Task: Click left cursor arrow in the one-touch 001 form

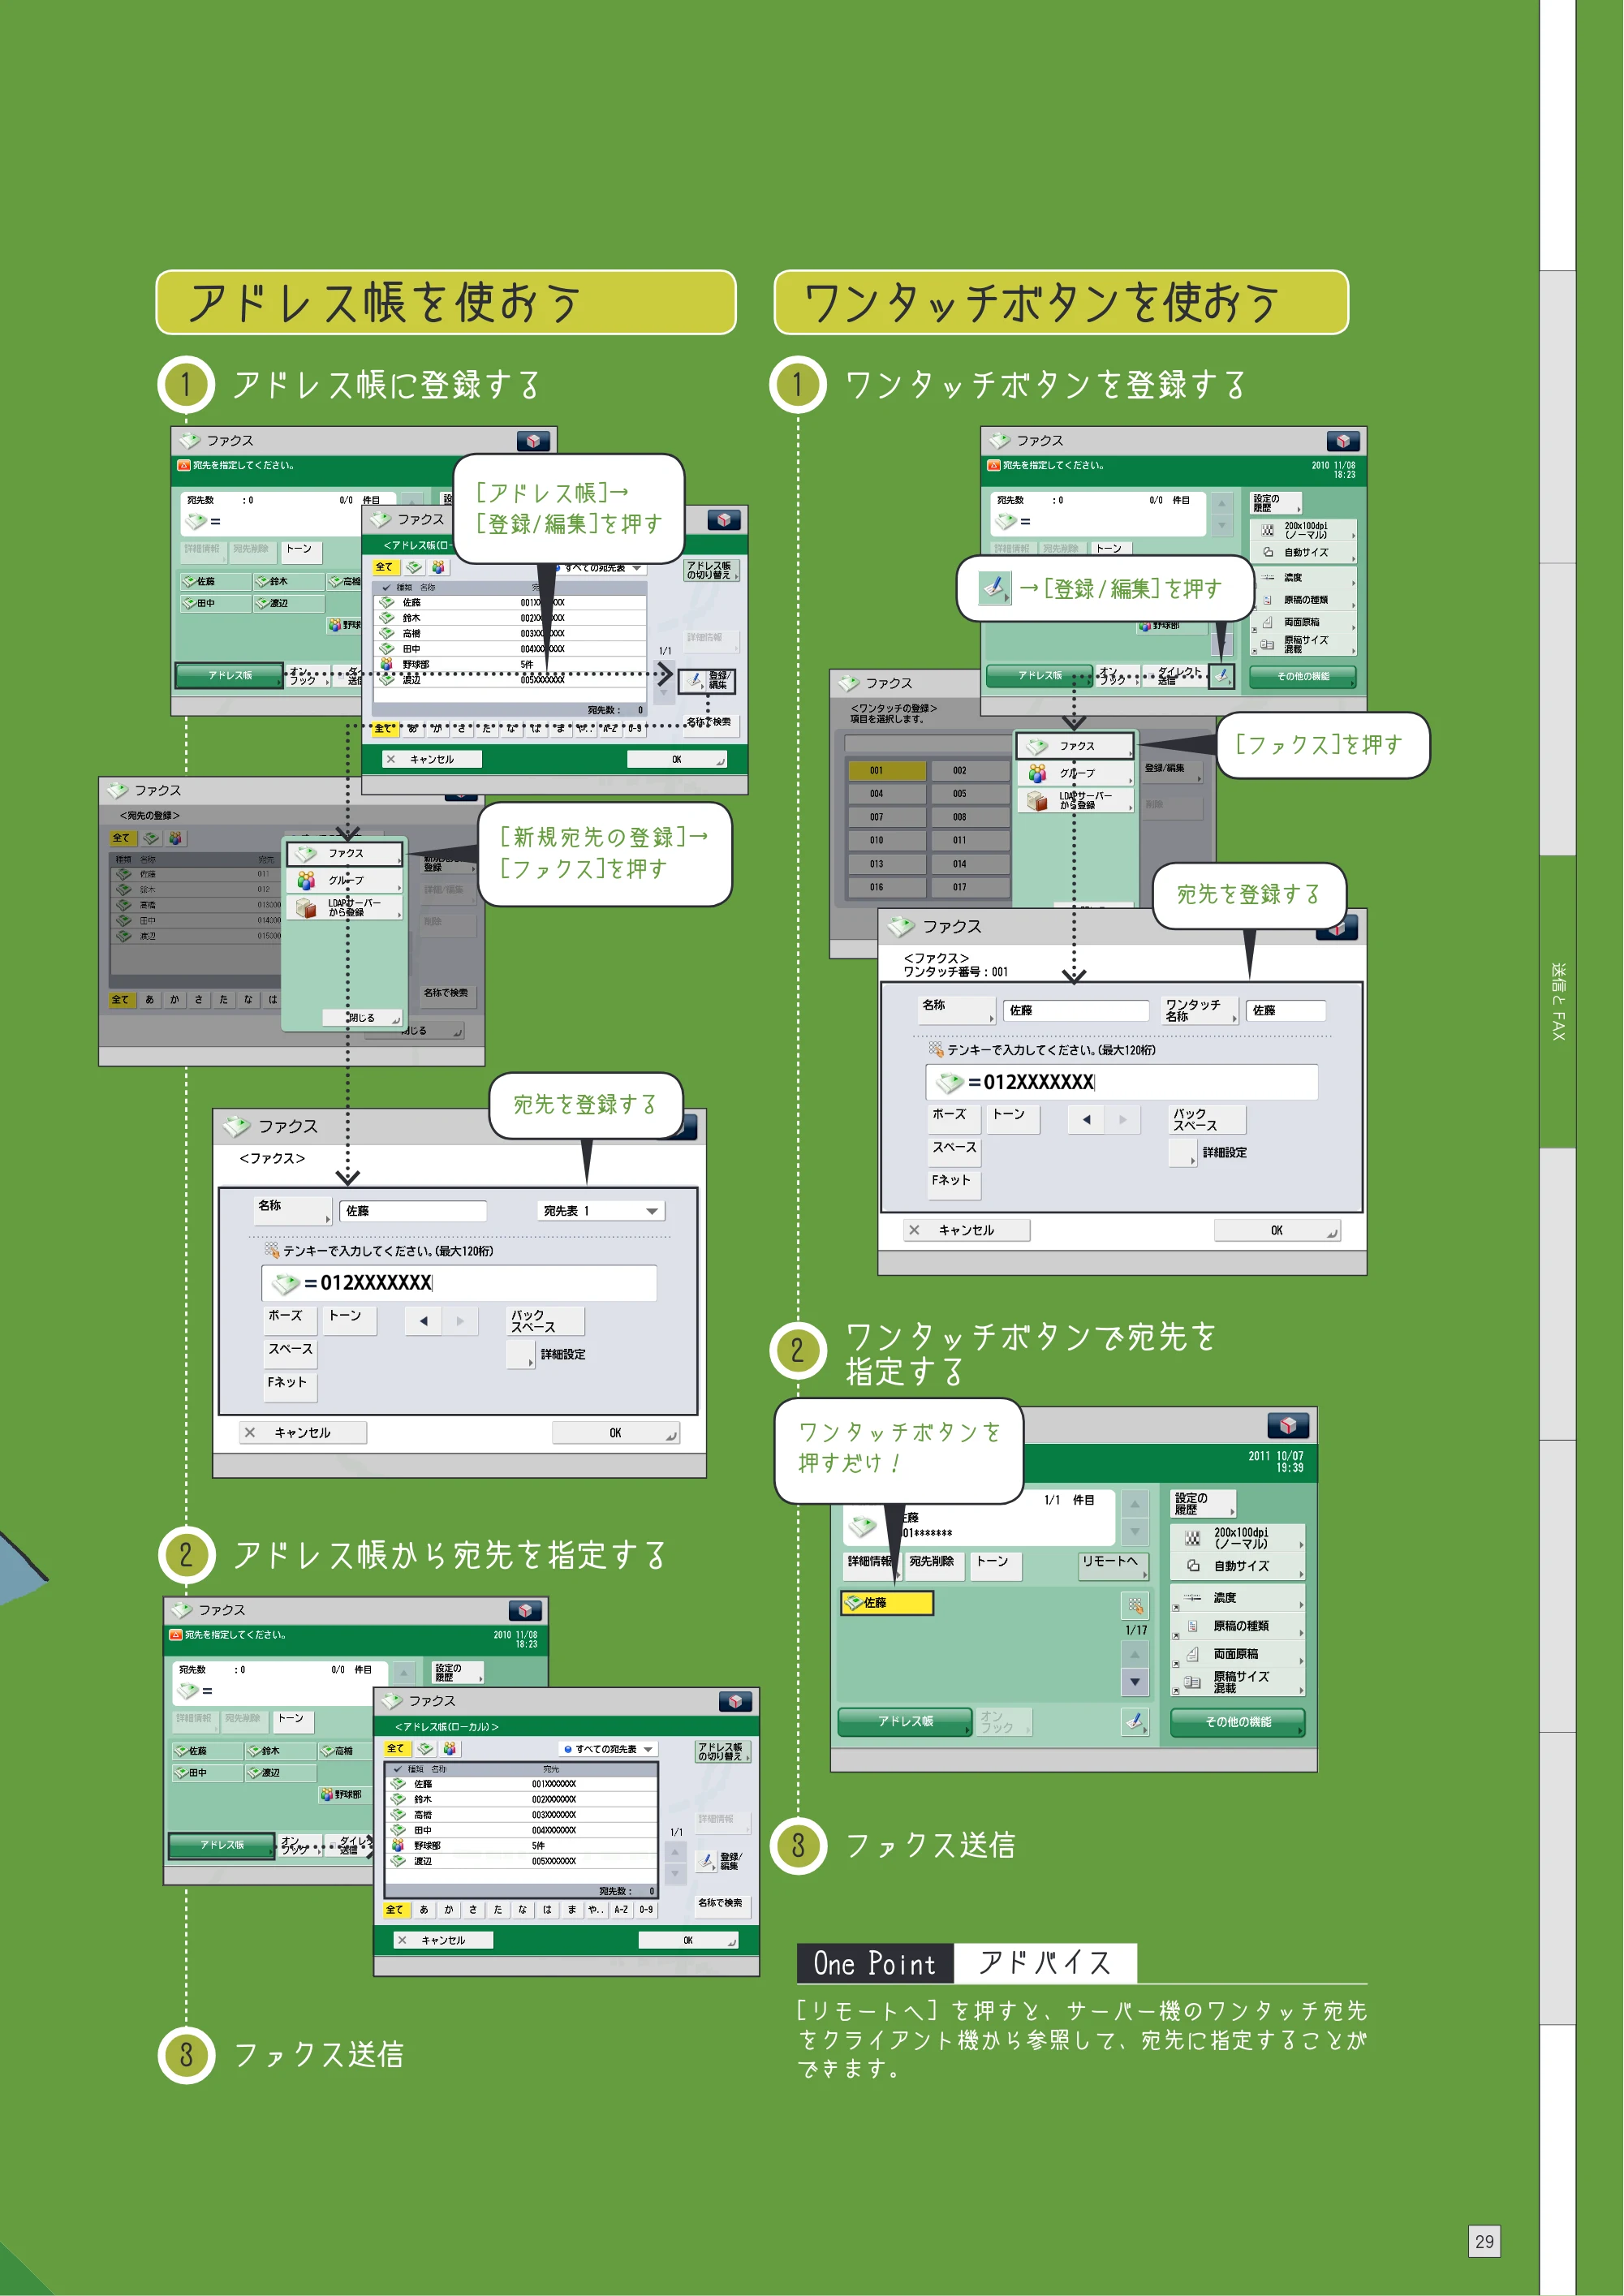Action: point(1086,1120)
